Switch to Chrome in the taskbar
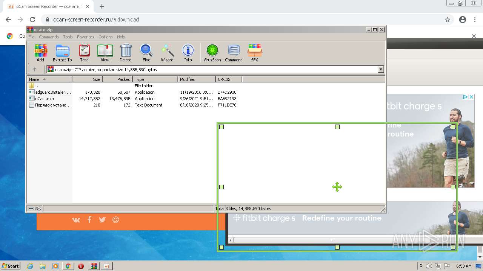This screenshot has height=271, width=483. 68,266
